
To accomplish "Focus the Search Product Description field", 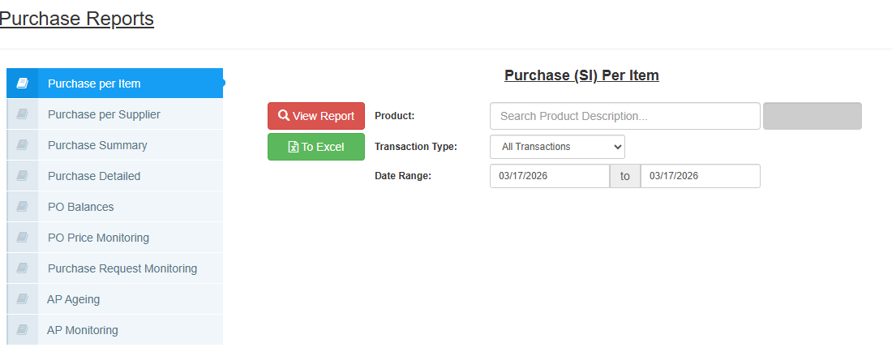I will pos(625,116).
